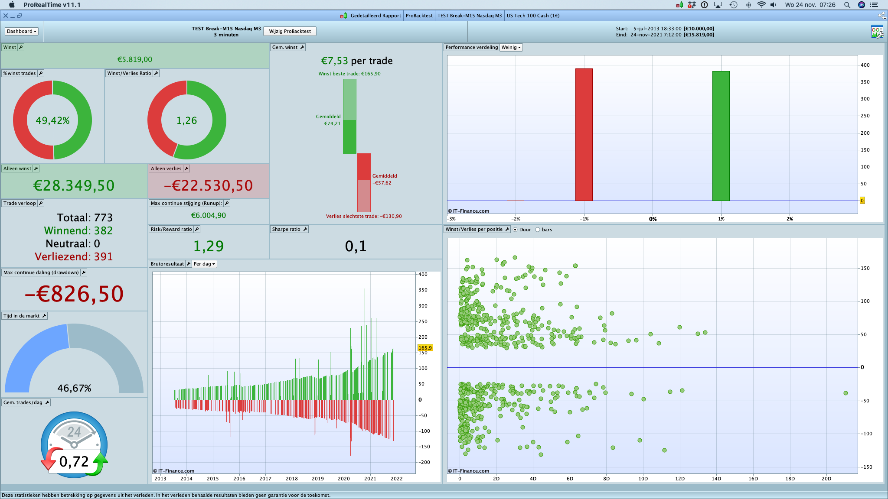Click the wrench icon next to Winst

(x=21, y=47)
